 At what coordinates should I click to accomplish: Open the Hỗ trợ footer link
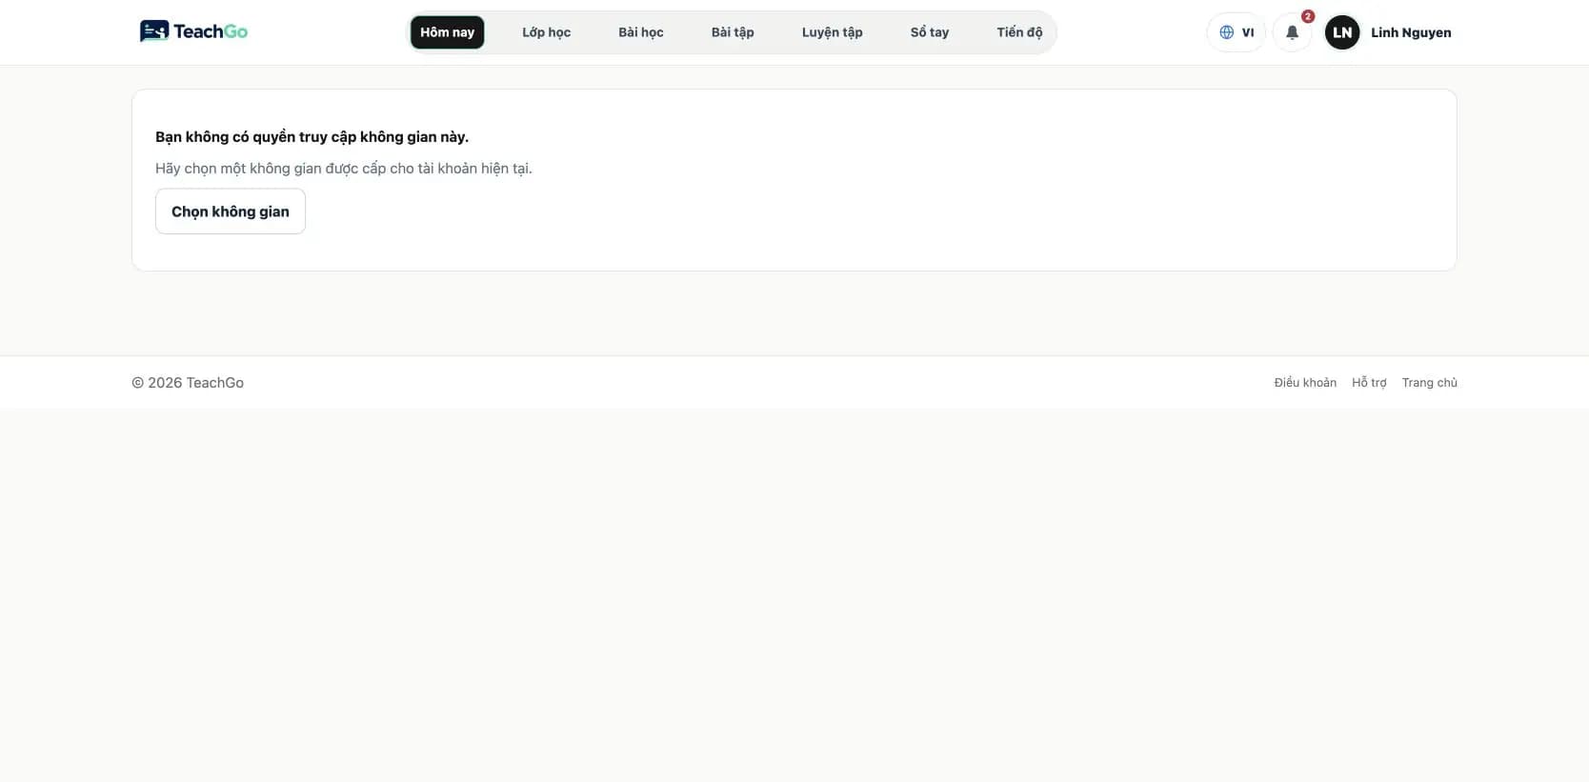(x=1369, y=382)
